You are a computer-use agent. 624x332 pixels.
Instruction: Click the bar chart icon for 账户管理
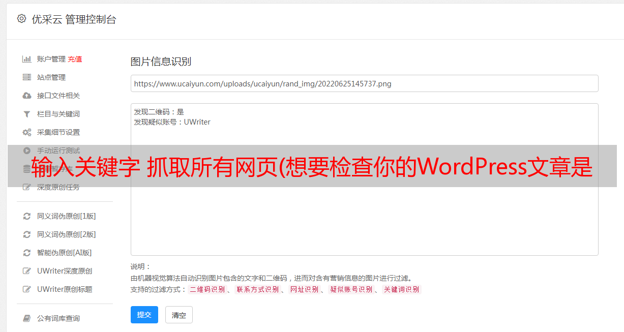pyautogui.click(x=27, y=59)
